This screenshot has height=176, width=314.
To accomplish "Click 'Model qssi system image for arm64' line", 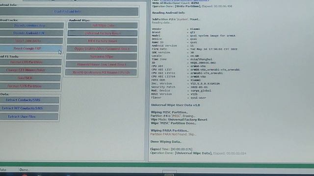I will [193, 36].
